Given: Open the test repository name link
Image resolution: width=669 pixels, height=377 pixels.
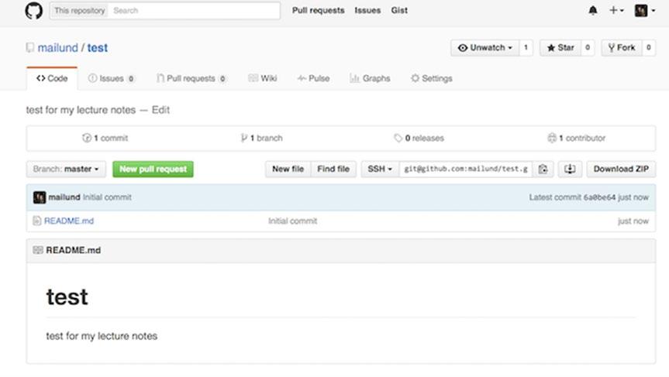Looking at the screenshot, I should point(97,48).
